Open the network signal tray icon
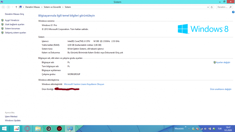 click(201, 129)
